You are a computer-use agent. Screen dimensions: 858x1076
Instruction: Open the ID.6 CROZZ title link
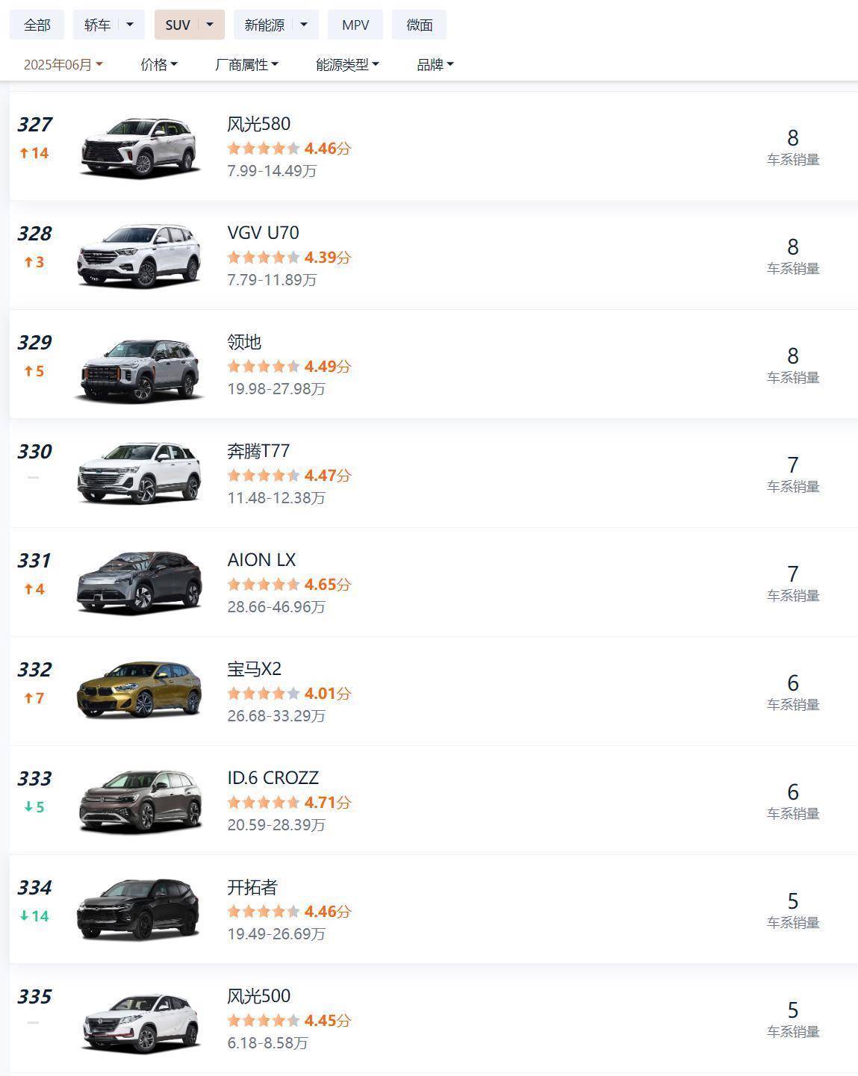[273, 778]
